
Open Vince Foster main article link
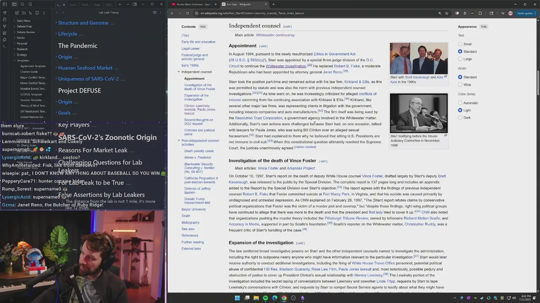pyautogui.click(x=268, y=168)
